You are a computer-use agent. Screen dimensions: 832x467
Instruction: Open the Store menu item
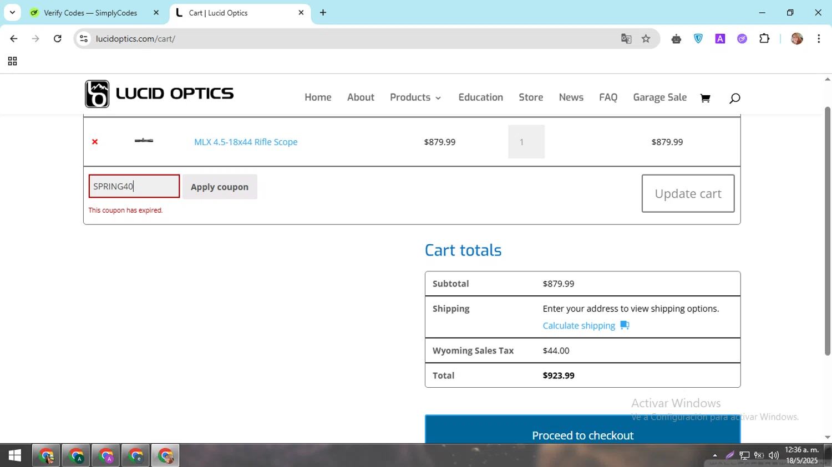pyautogui.click(x=531, y=97)
